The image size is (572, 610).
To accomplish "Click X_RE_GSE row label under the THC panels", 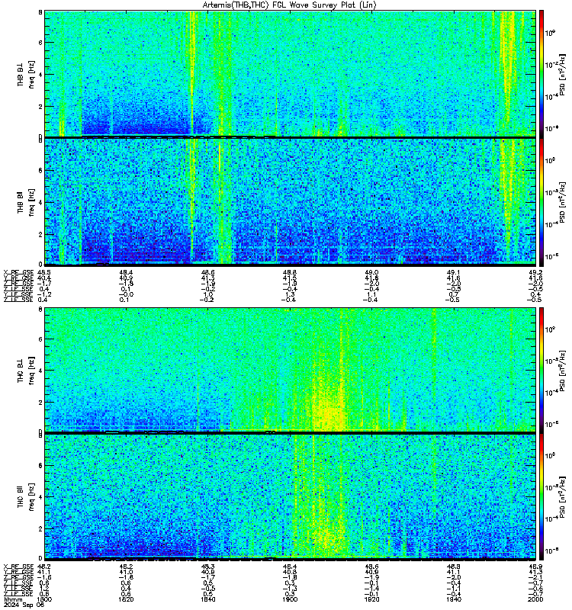I will 18,567.
